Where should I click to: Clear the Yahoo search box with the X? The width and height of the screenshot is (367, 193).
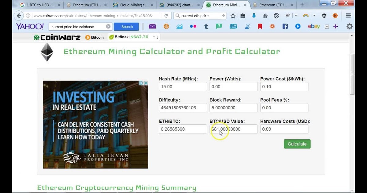(x=108, y=26)
